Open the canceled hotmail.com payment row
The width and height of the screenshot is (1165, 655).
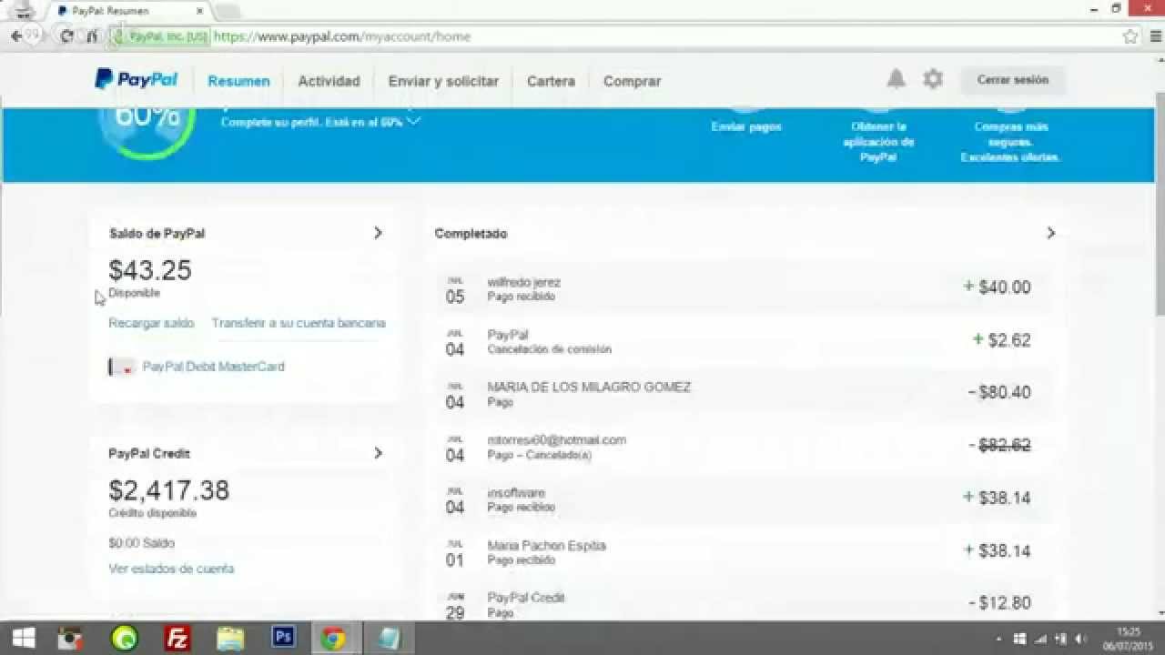click(x=742, y=446)
